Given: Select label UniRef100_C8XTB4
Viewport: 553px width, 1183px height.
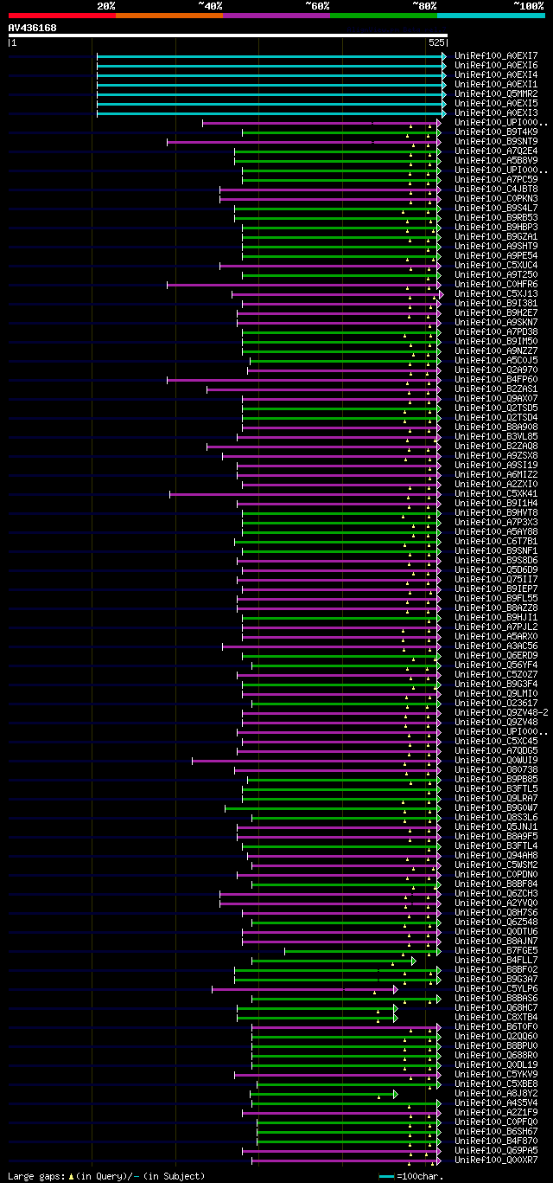Looking at the screenshot, I should [x=496, y=1017].
